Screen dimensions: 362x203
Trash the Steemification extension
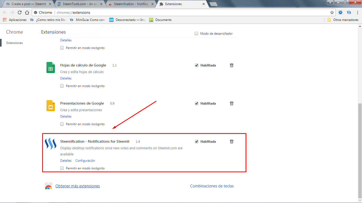click(232, 141)
